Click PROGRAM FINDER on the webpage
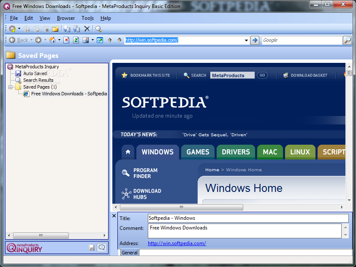This screenshot has height=267, width=356. click(140, 173)
